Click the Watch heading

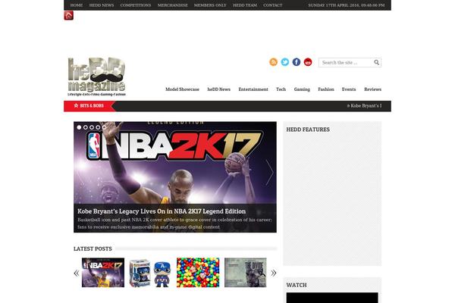pos(297,286)
